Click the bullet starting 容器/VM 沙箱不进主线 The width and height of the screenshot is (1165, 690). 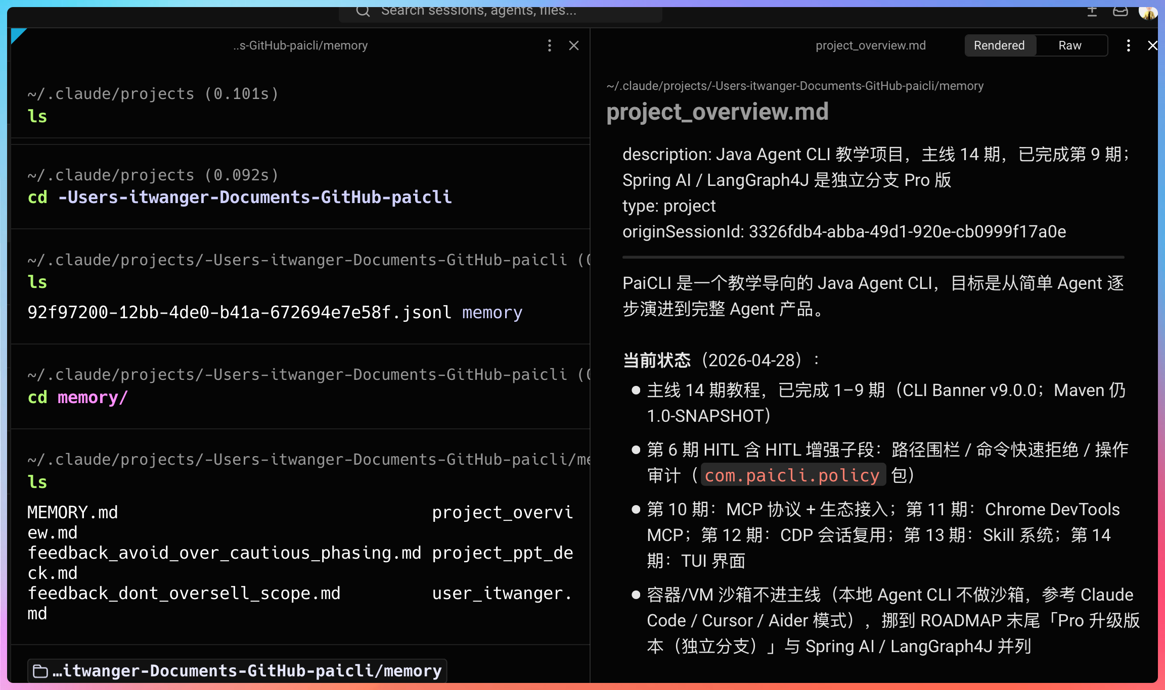tap(893, 620)
